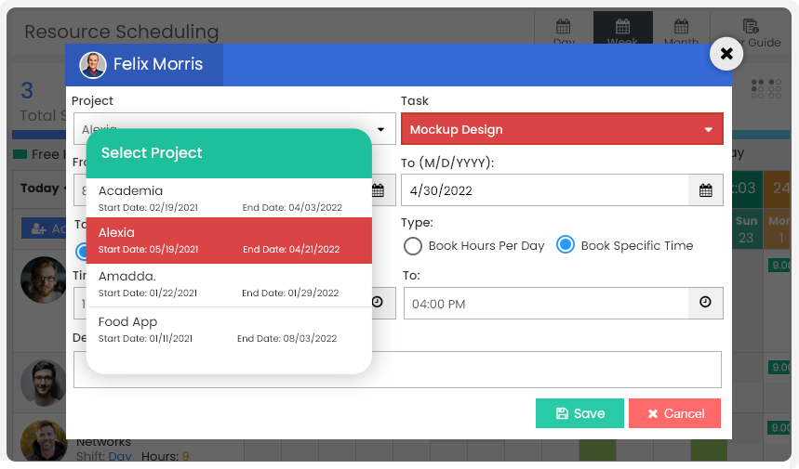Screen dimensions: 799x469
Task: Choose Food App project from list
Action: click(x=229, y=330)
